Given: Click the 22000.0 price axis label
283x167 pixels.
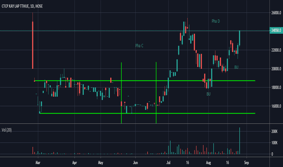Looking at the screenshot, I should click(x=276, y=50).
